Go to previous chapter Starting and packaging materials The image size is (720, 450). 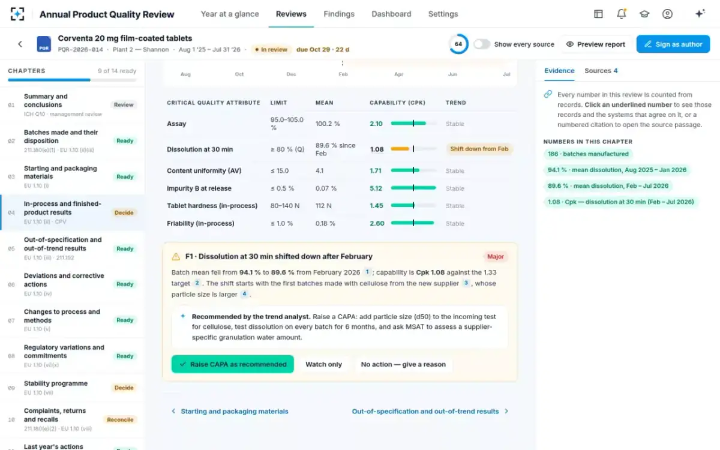point(230,411)
